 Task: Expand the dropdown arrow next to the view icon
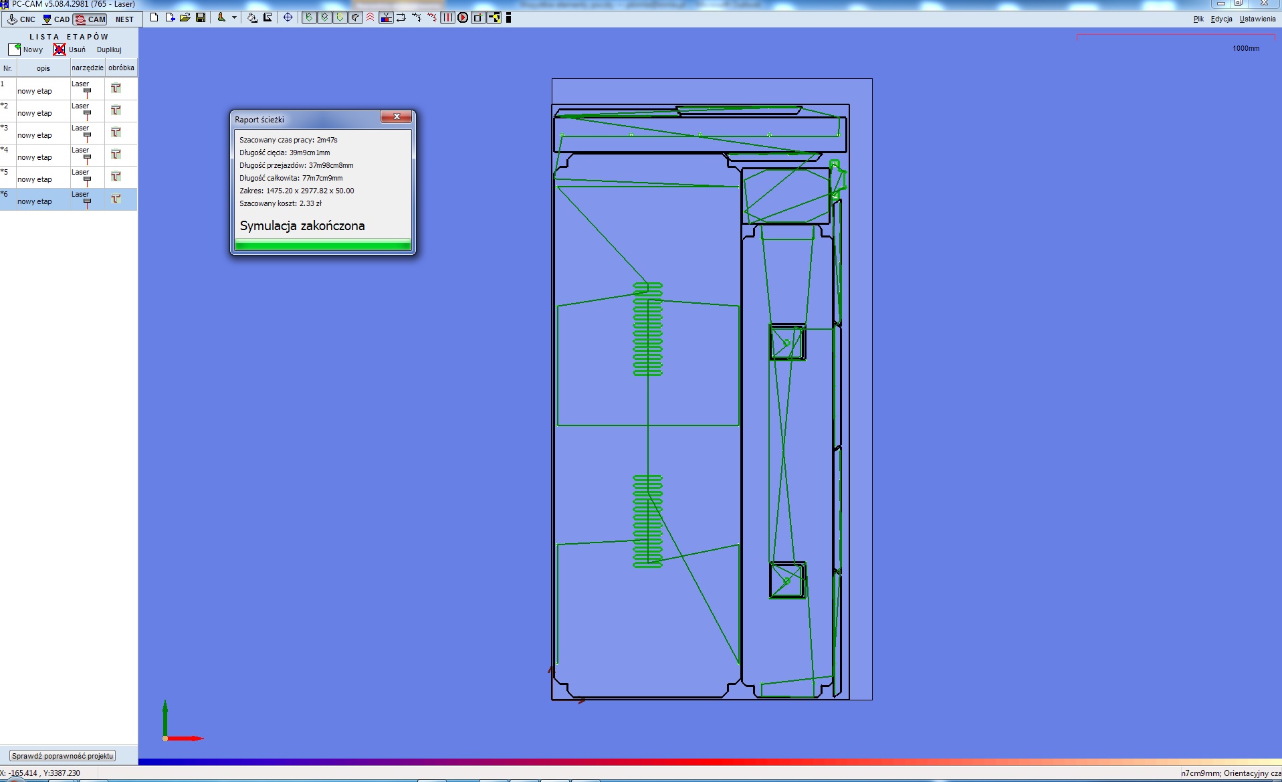tap(234, 17)
